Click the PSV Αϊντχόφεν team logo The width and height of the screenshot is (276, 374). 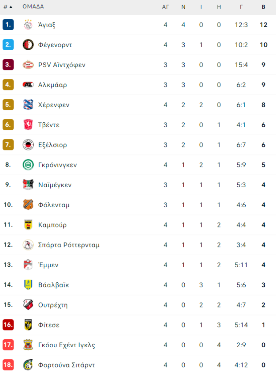(28, 65)
